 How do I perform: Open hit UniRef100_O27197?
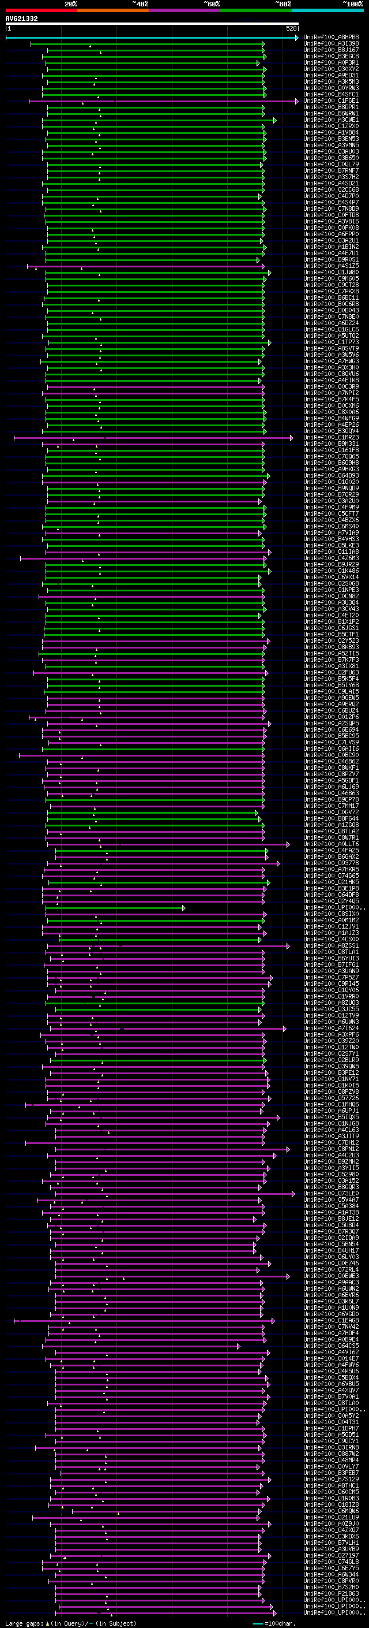click(x=331, y=1555)
